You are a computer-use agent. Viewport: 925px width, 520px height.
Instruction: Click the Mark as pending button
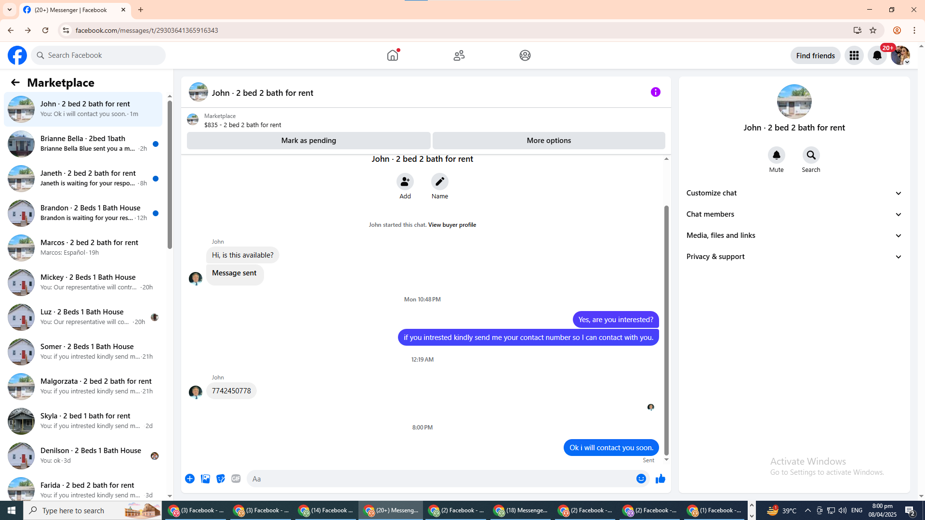pyautogui.click(x=308, y=141)
